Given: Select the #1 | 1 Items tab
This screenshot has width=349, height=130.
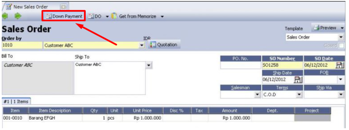Looking at the screenshot, I should [x=16, y=102].
